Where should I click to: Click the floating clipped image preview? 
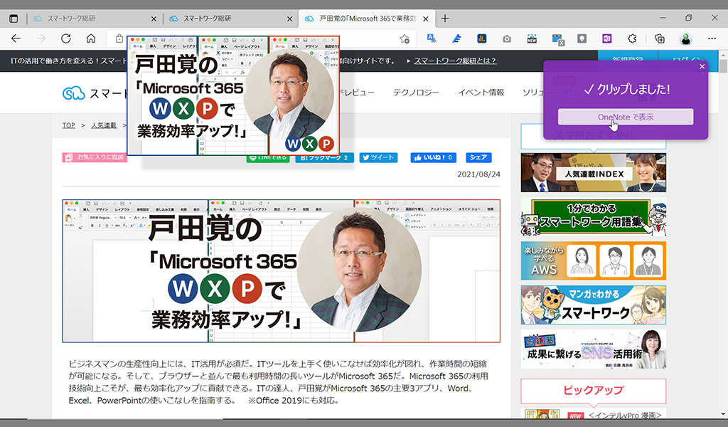pyautogui.click(x=233, y=95)
